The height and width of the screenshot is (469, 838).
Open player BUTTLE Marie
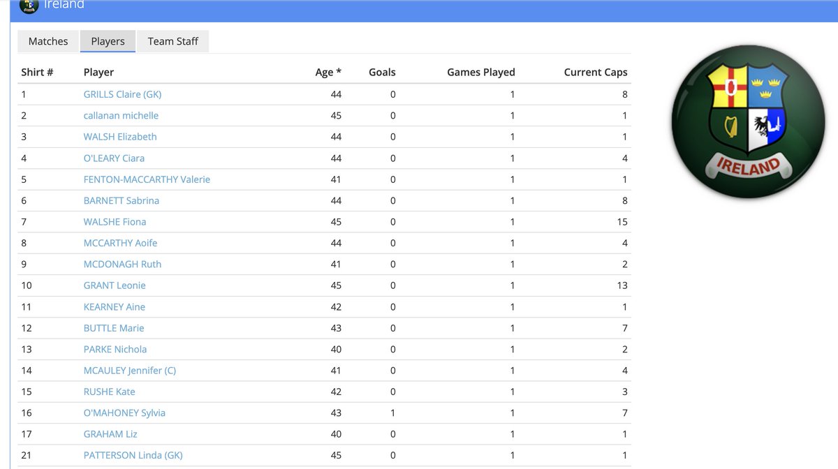pos(114,328)
